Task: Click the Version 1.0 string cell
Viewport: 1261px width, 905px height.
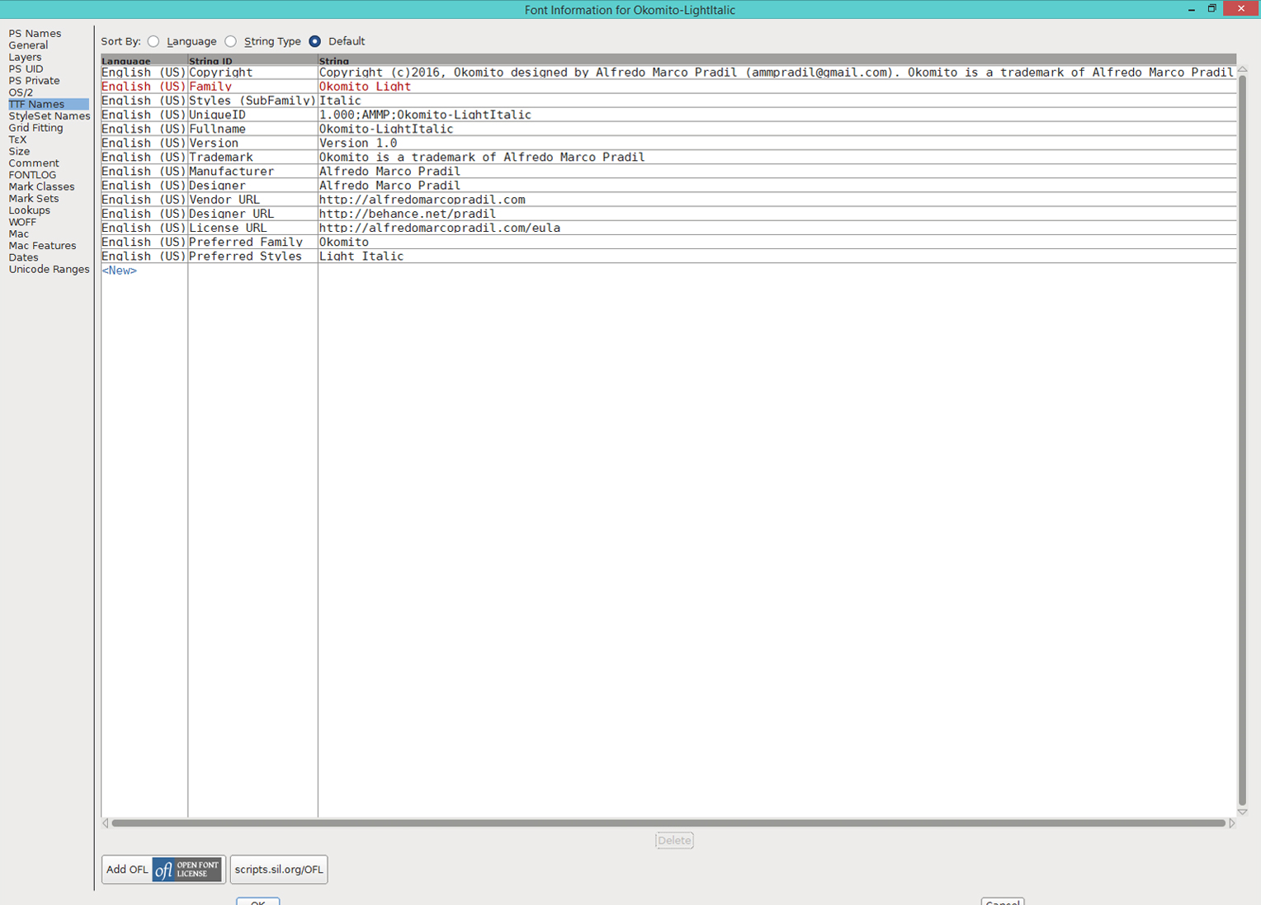Action: pos(358,144)
